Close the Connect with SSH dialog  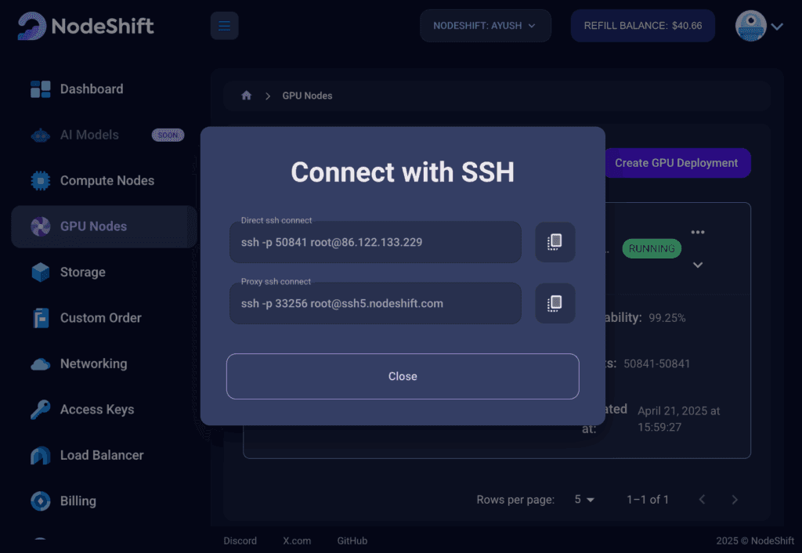[403, 377]
